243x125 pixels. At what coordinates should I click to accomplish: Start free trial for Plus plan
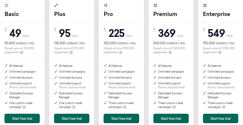(x=72, y=118)
